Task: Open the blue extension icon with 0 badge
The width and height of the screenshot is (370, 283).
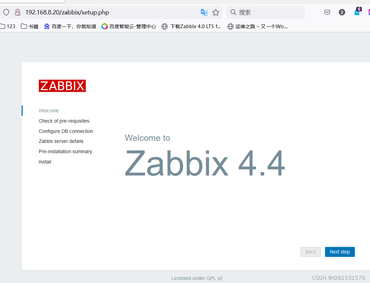Action: click(357, 11)
